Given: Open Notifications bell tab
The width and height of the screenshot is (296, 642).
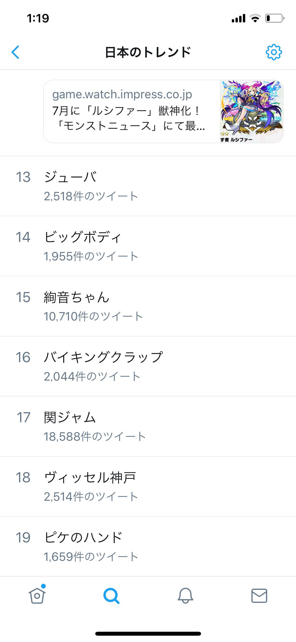Looking at the screenshot, I should coord(185,596).
